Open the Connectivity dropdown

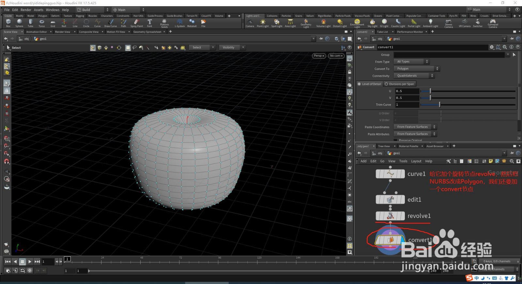414,76
